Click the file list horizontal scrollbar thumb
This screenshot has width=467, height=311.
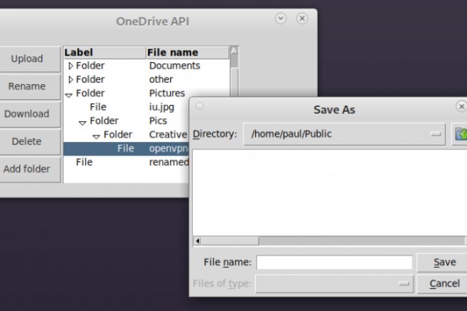click(230, 241)
